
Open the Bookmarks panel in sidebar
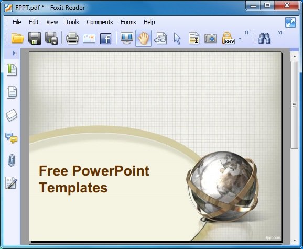[x=12, y=70]
